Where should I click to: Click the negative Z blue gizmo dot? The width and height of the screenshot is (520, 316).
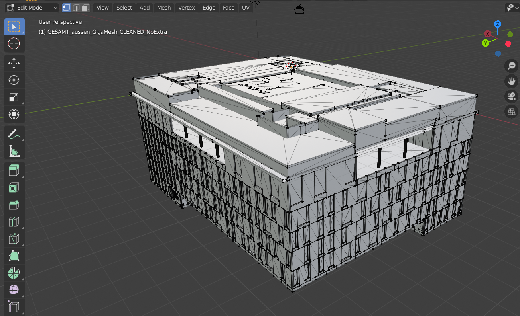coord(498,53)
